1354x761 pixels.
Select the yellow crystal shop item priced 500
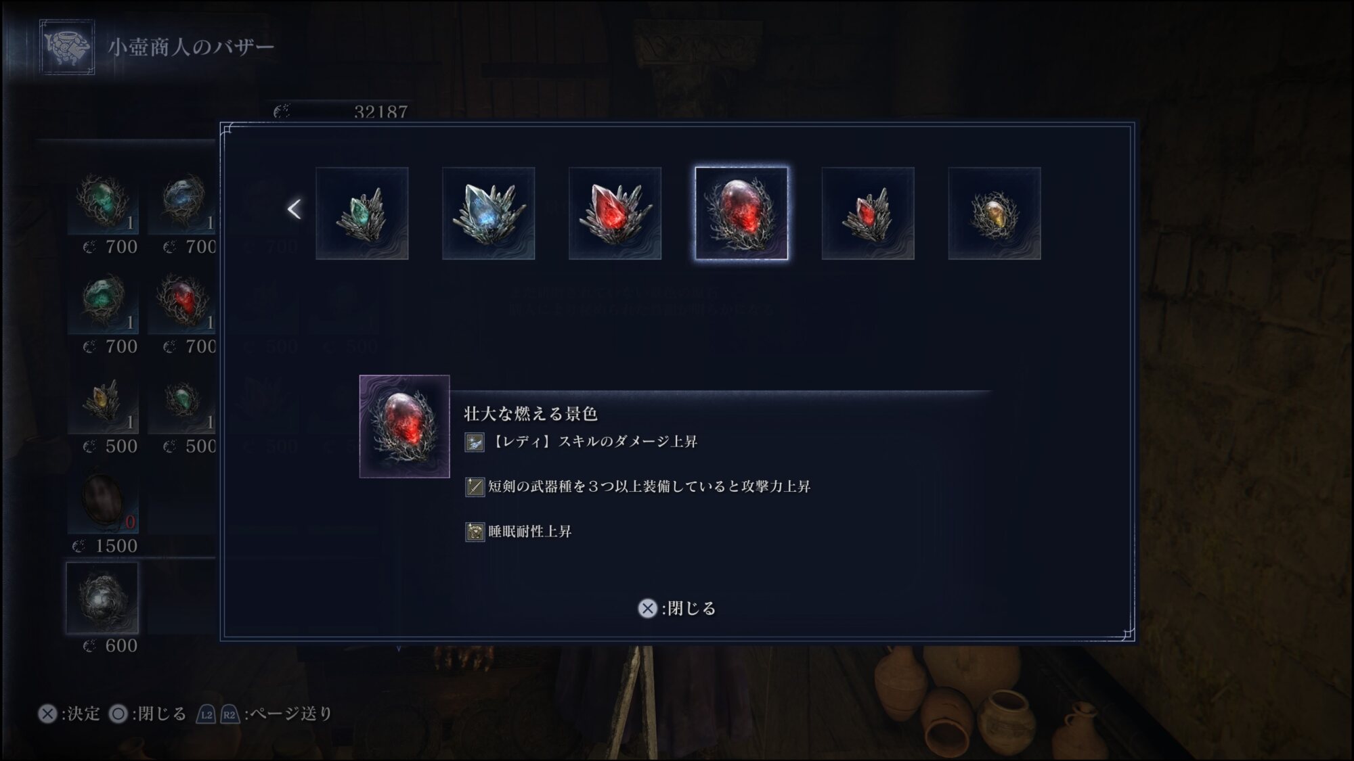click(103, 402)
